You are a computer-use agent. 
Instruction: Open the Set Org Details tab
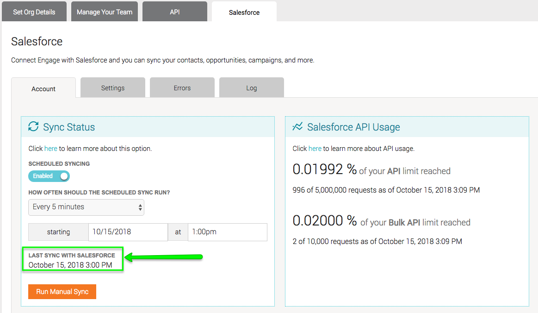[34, 12]
